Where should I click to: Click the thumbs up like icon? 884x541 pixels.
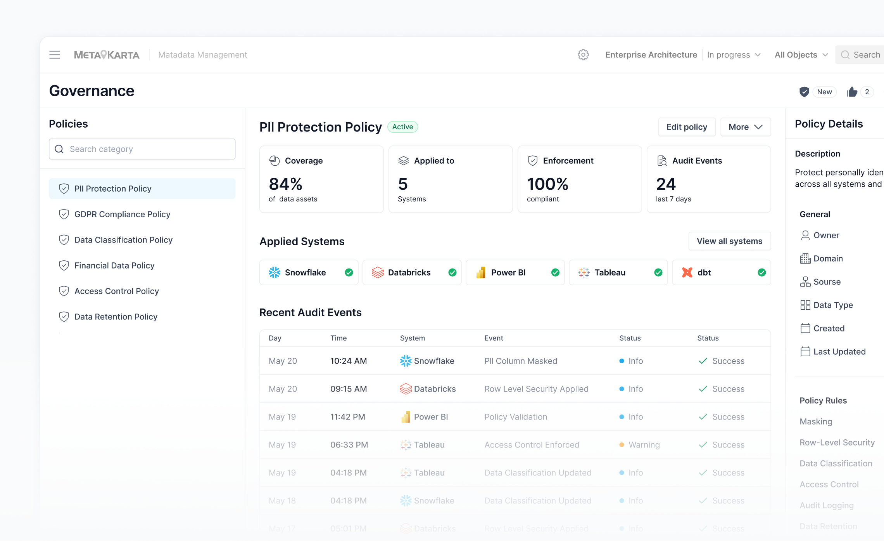pos(852,92)
